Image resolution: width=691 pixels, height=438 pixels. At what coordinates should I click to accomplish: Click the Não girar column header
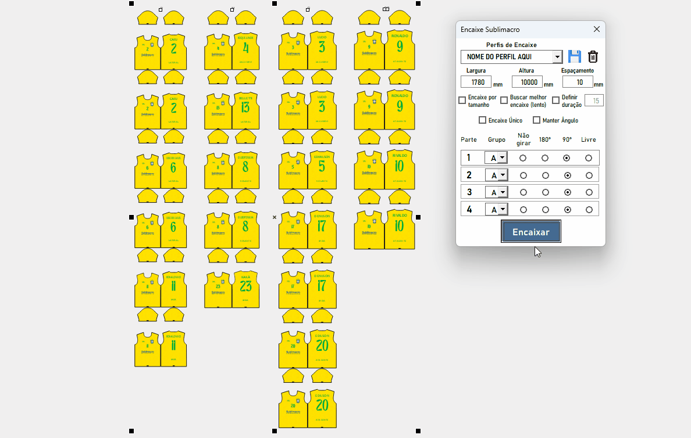tap(523, 139)
